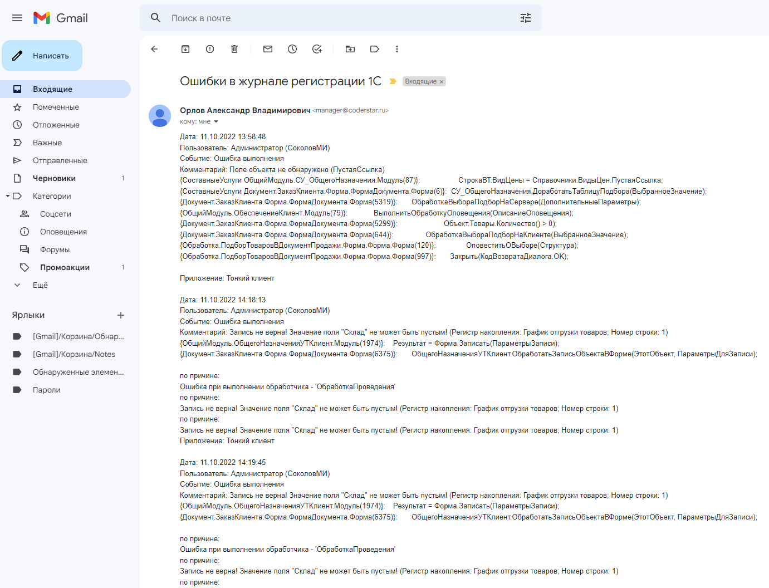Open search filter options icon
This screenshot has height=588, width=769.
tap(526, 18)
